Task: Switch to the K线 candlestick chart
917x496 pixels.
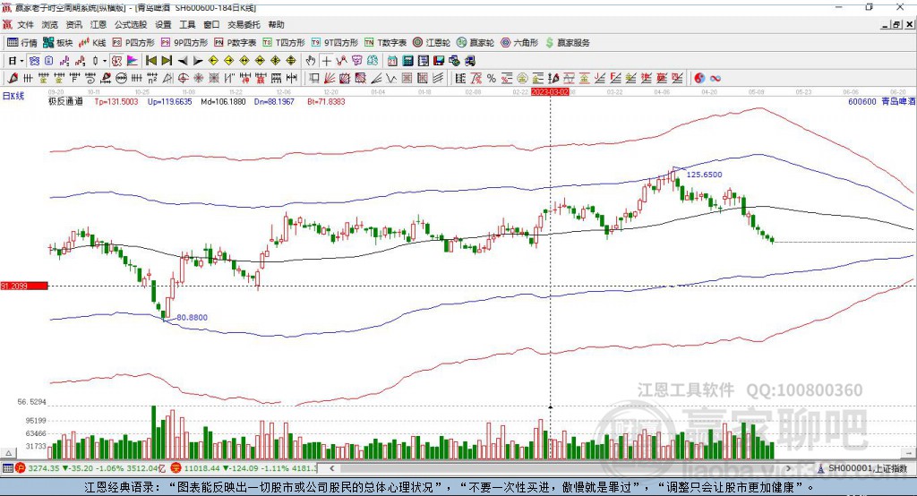Action: pyautogui.click(x=92, y=43)
